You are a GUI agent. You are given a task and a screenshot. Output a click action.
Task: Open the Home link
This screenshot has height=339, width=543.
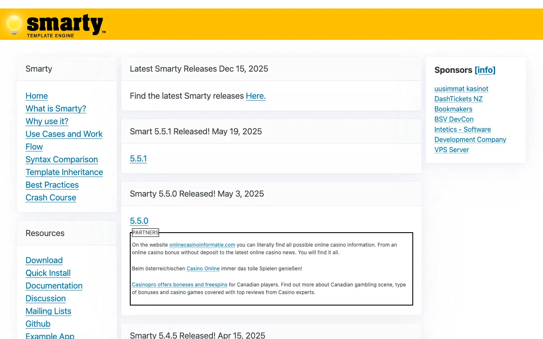(x=36, y=96)
